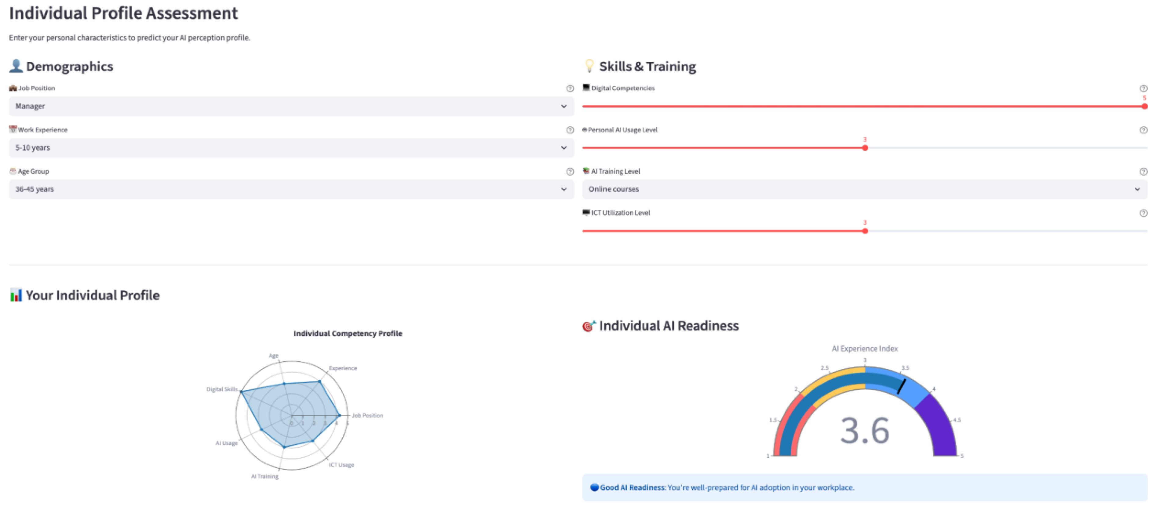
Task: Click help icon beside Personal AI Usage Level
Action: point(1143,130)
